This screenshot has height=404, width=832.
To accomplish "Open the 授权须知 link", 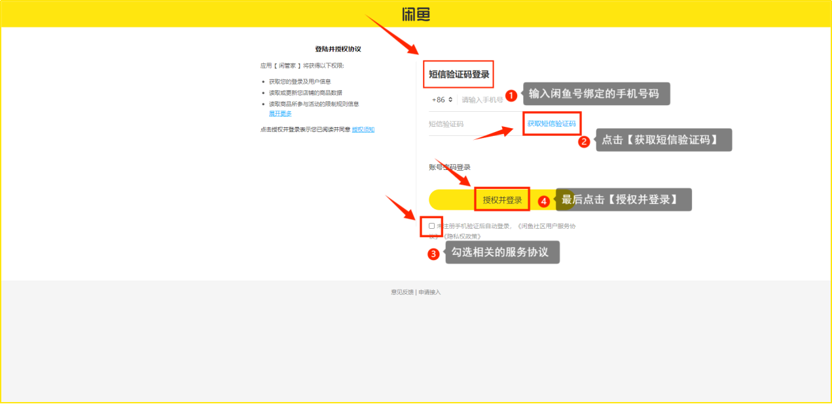I will click(363, 129).
